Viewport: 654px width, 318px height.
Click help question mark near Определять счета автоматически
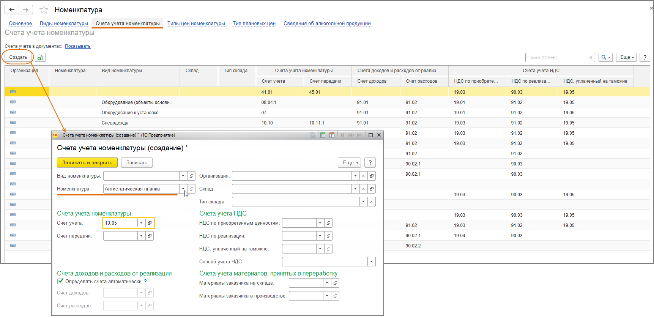tap(145, 282)
